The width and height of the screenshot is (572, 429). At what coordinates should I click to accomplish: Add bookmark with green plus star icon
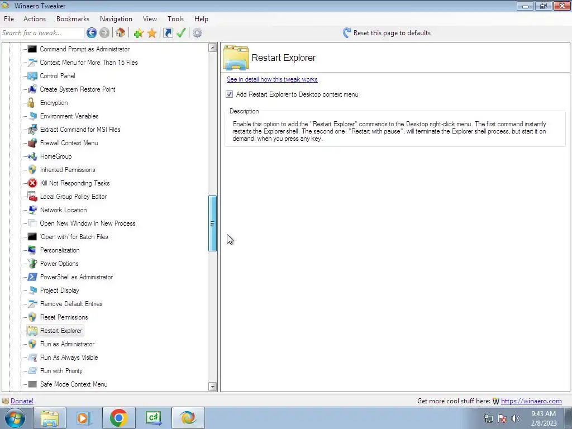139,33
